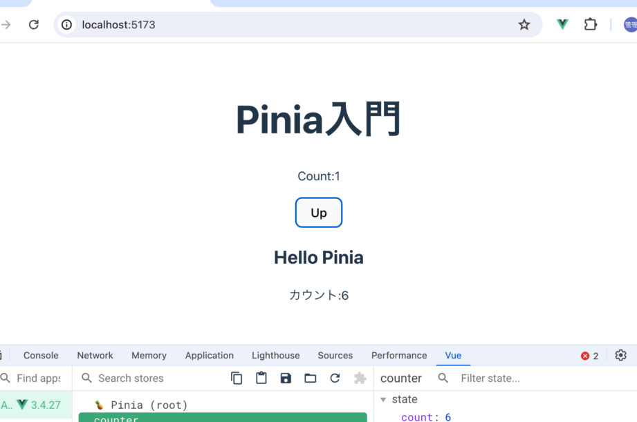
Task: Click the counter title in state panel
Action: click(401, 378)
